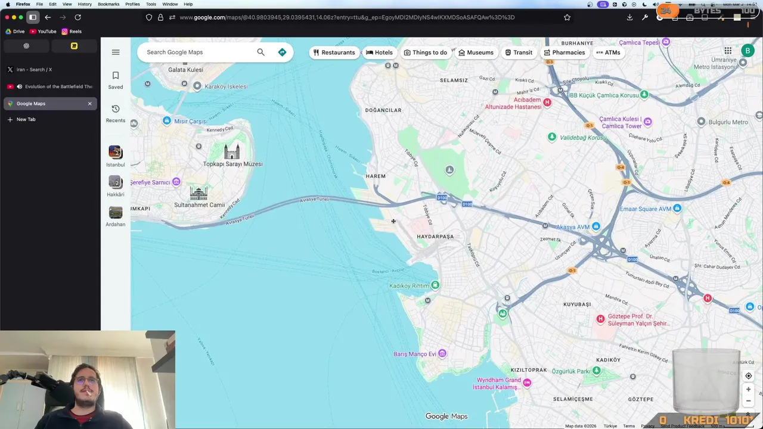Select the Kadıköy Rıhtım pin
This screenshot has height=429, width=763.
pyautogui.click(x=435, y=285)
